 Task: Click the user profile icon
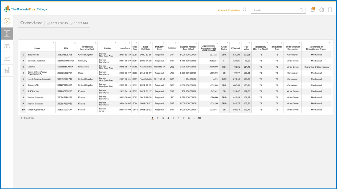pos(245,10)
